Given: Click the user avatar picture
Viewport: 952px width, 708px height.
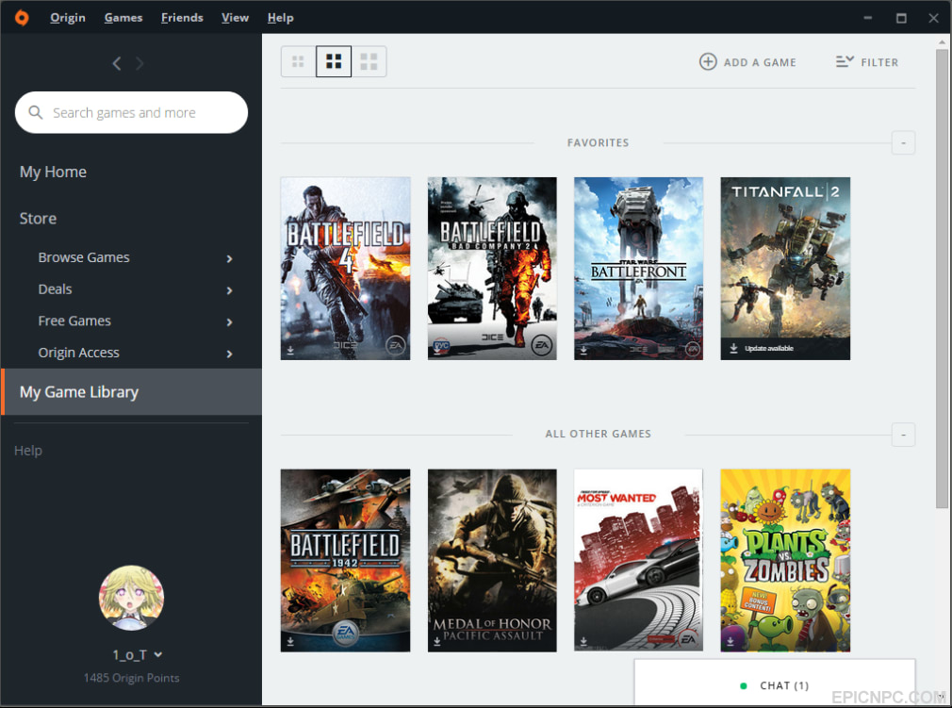Looking at the screenshot, I should point(131,598).
